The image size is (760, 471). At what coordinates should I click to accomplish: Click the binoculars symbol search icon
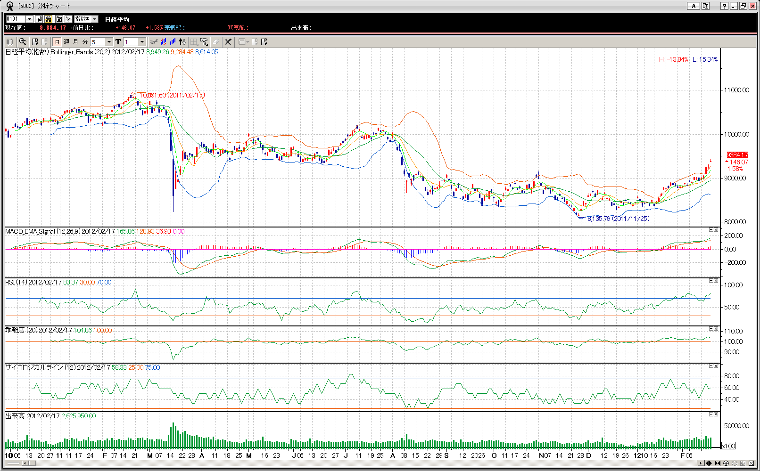pos(49,19)
